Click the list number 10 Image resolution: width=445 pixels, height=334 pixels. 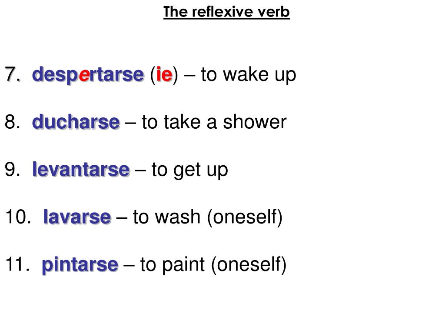(18, 217)
